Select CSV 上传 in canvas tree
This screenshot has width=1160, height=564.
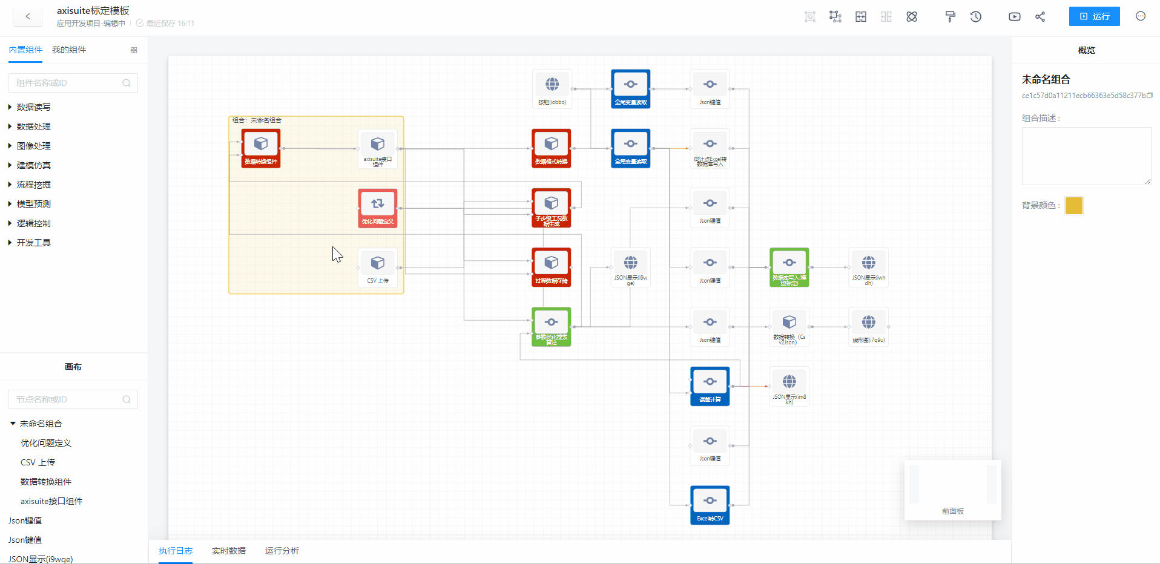click(x=38, y=462)
